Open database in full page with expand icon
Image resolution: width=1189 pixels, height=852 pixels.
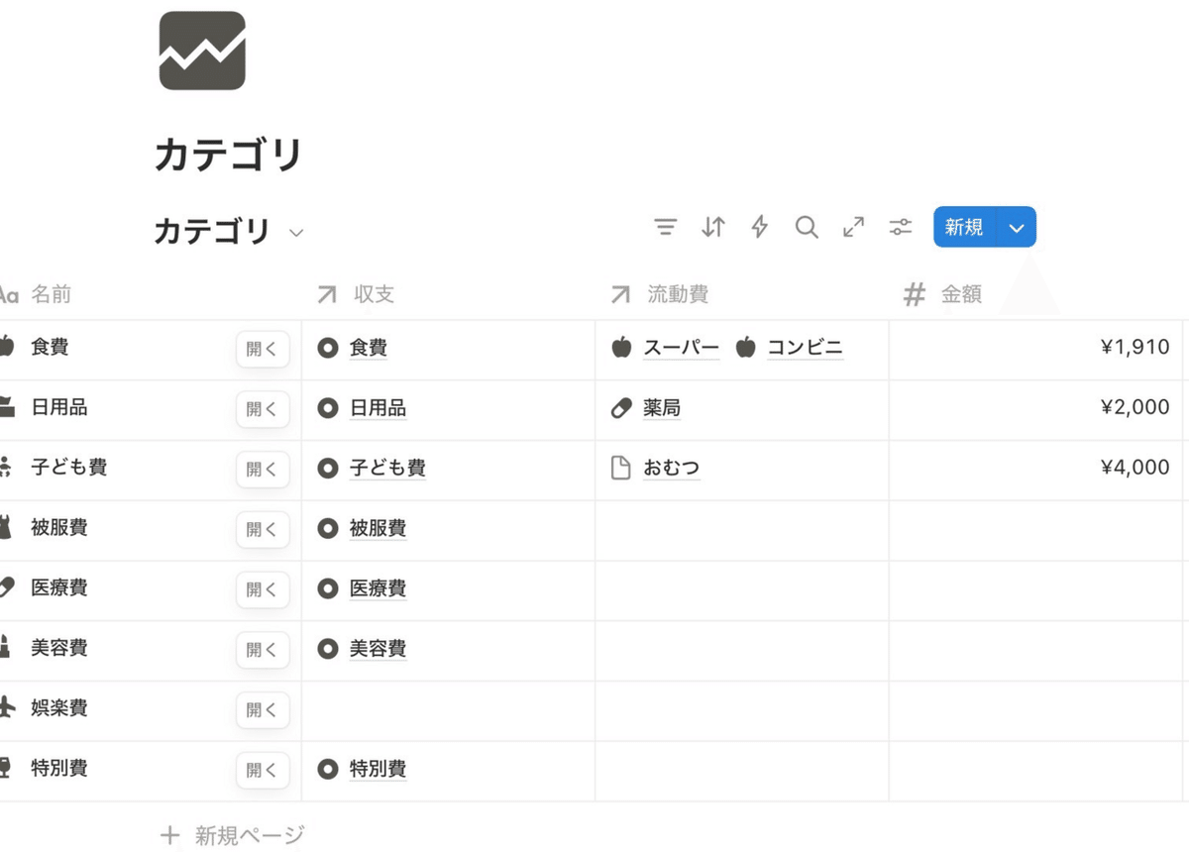[x=853, y=228]
